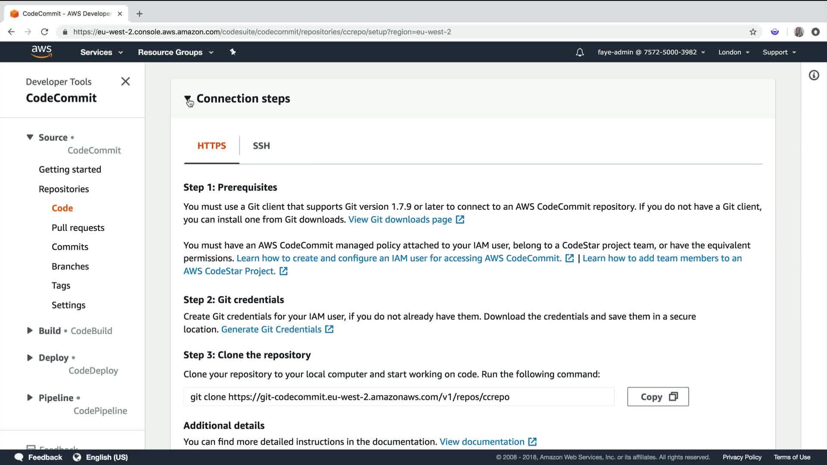The width and height of the screenshot is (827, 465).
Task: Open the notifications bell icon
Action: point(580,52)
